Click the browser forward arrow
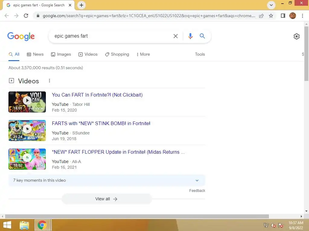 click(x=16, y=16)
